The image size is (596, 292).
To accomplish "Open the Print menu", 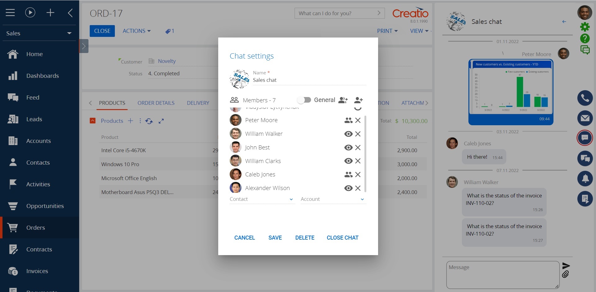I will (x=387, y=31).
